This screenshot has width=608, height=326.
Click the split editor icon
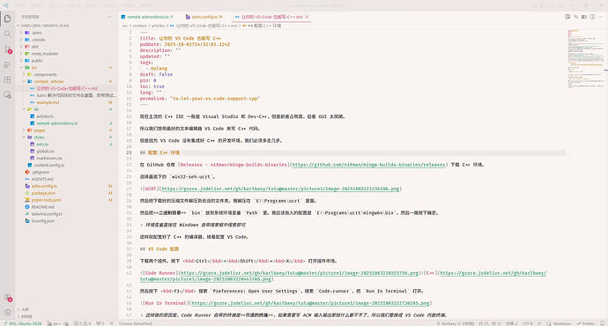point(592,17)
